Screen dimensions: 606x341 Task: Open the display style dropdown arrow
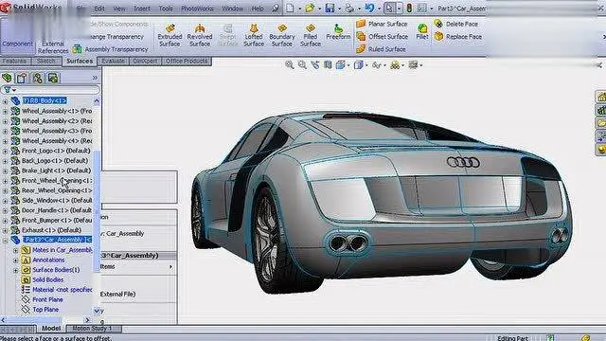click(x=366, y=65)
